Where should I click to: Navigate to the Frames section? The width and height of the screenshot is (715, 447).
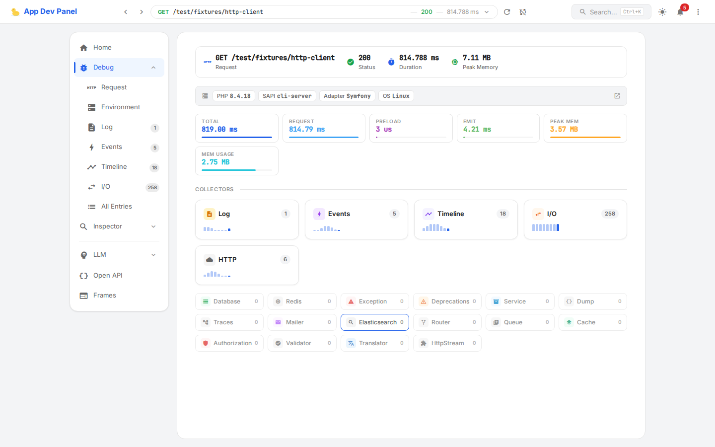click(104, 295)
